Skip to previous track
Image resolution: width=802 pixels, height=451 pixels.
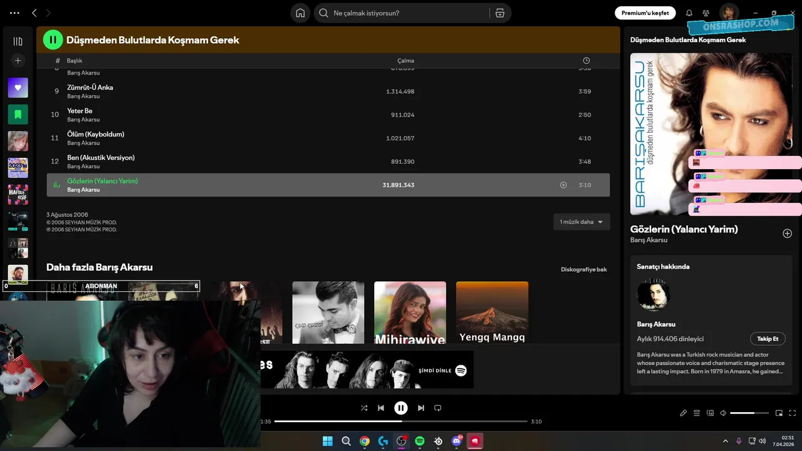(x=380, y=408)
